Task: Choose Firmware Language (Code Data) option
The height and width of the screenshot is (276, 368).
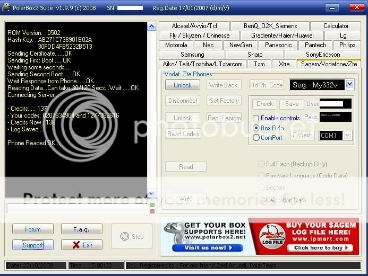Action: coord(261,175)
